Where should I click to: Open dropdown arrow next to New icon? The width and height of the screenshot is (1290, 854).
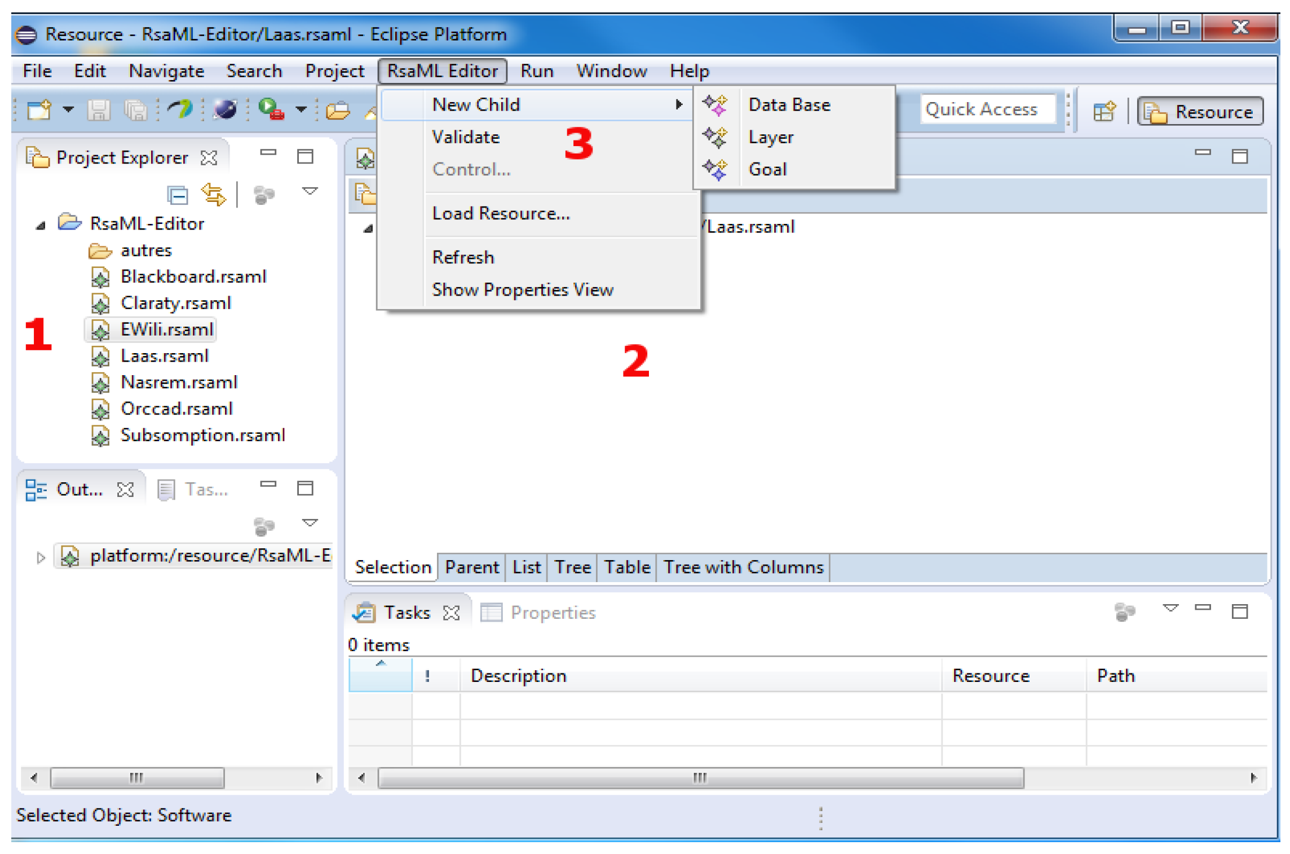pos(68,109)
